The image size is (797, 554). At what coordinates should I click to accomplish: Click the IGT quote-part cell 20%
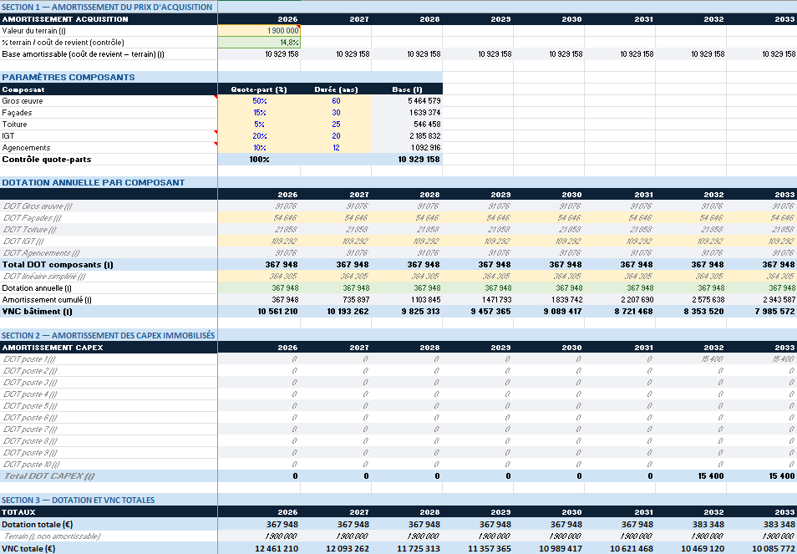pyautogui.click(x=259, y=135)
